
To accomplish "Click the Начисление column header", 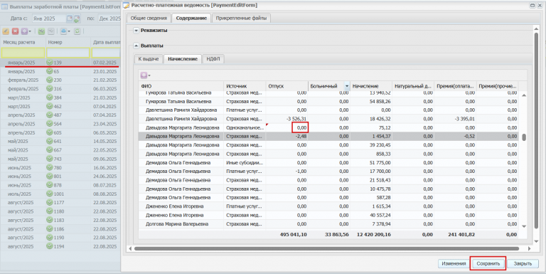I will click(x=371, y=86).
